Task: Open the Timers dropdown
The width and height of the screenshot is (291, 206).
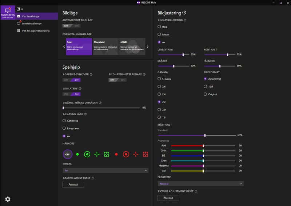Action: click(x=105, y=170)
